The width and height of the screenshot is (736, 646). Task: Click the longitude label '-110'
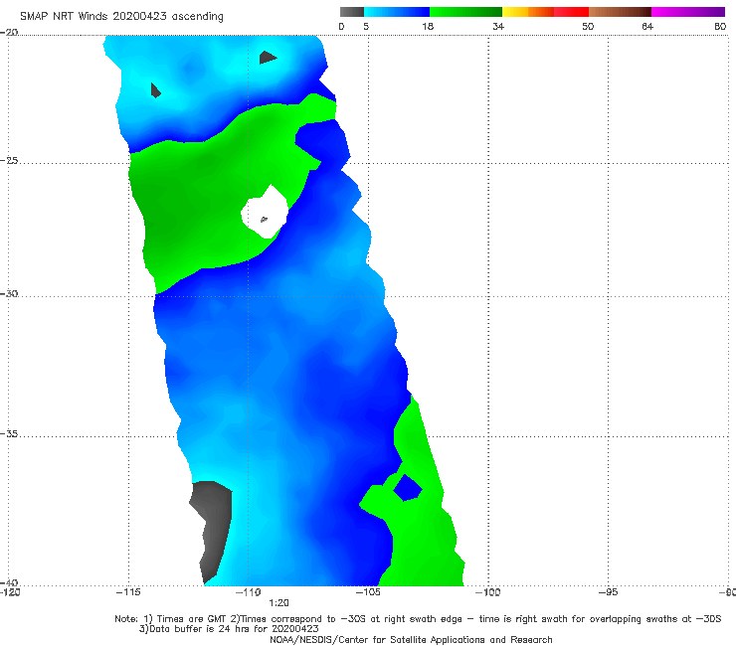tap(249, 592)
